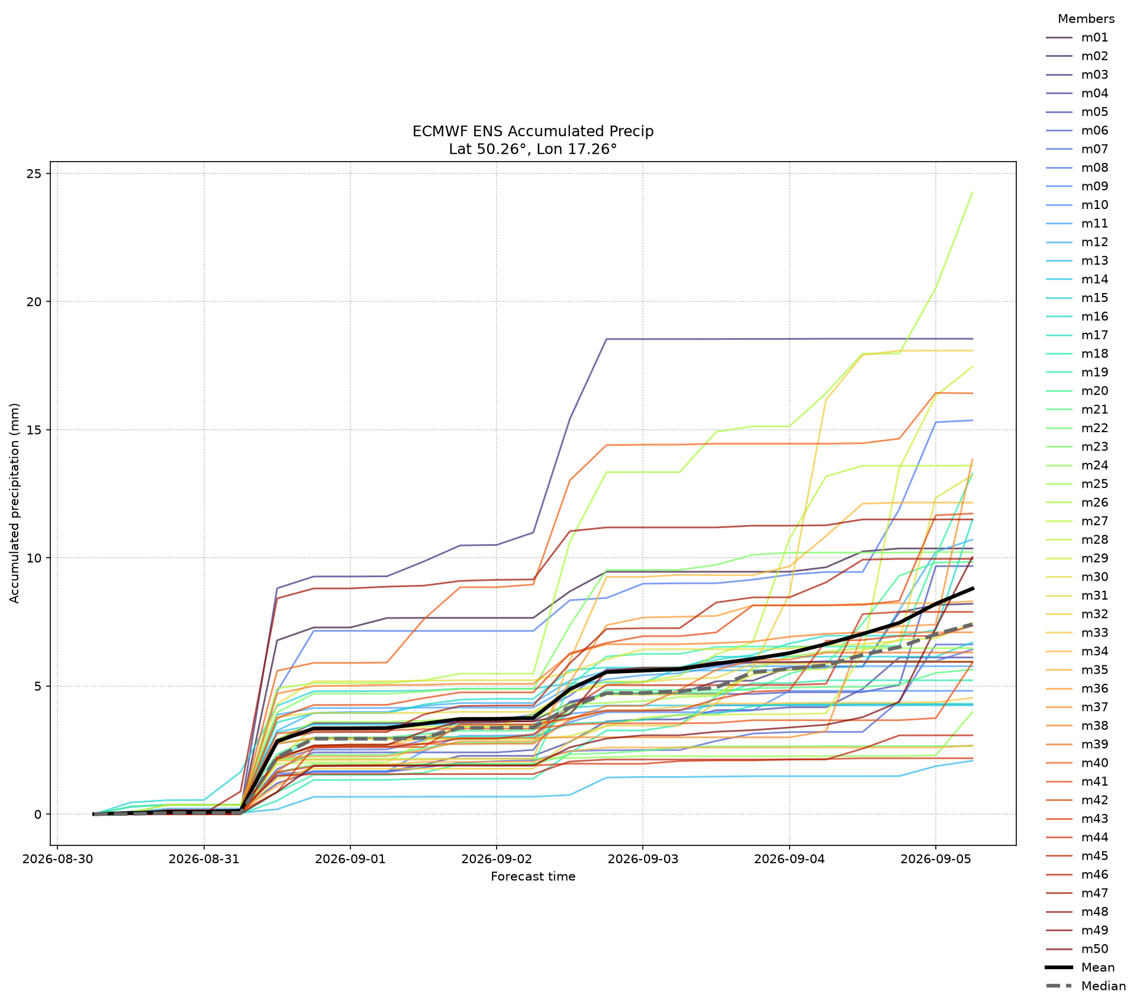Select the m38 legend entry
Viewport: 1140px width, 1007px height.
point(1077,726)
